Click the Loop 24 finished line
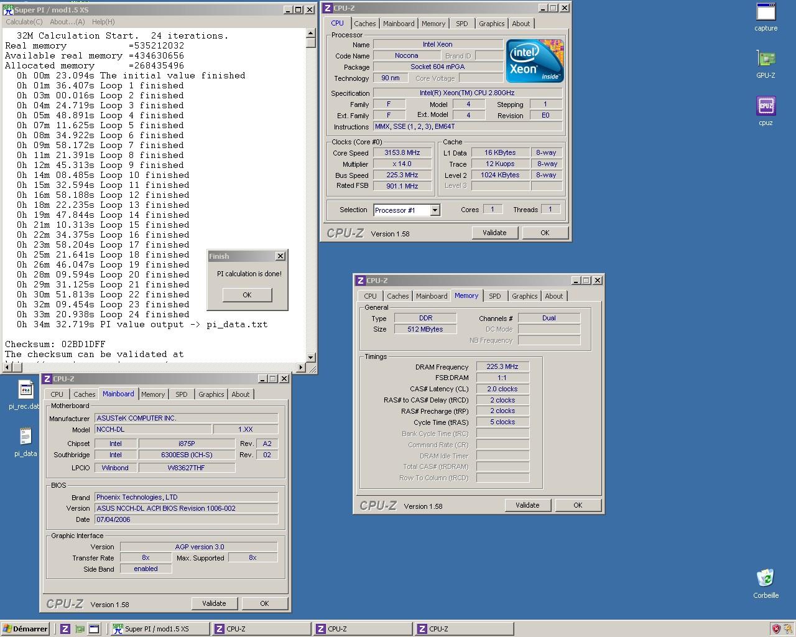This screenshot has width=796, height=637. (x=103, y=314)
